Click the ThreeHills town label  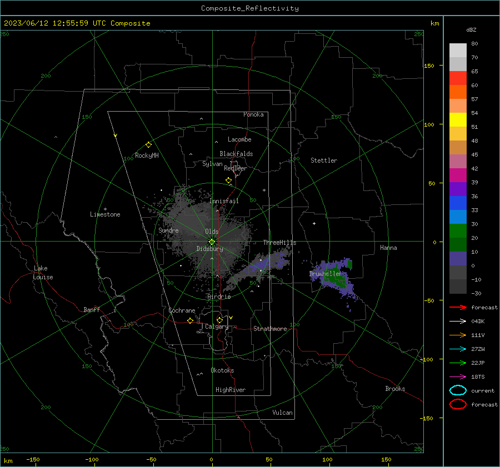pos(279,243)
